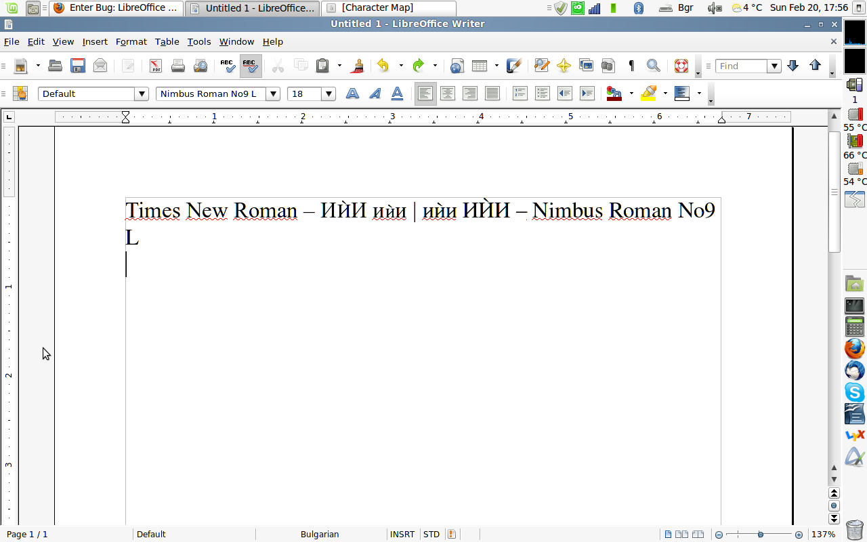Expand the Font Name dropdown

273,94
